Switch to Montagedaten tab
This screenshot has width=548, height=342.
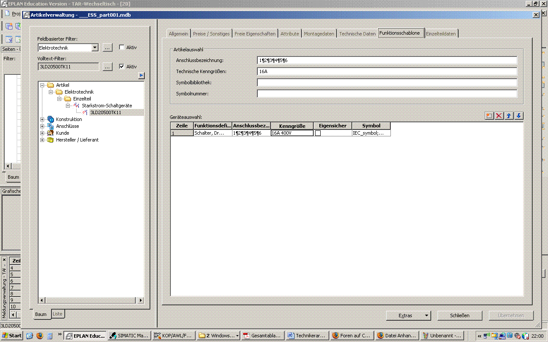coord(319,34)
